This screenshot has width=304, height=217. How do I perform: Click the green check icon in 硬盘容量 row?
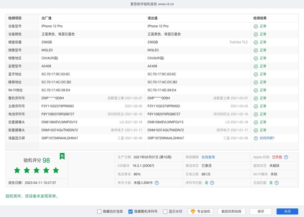pos(256,42)
